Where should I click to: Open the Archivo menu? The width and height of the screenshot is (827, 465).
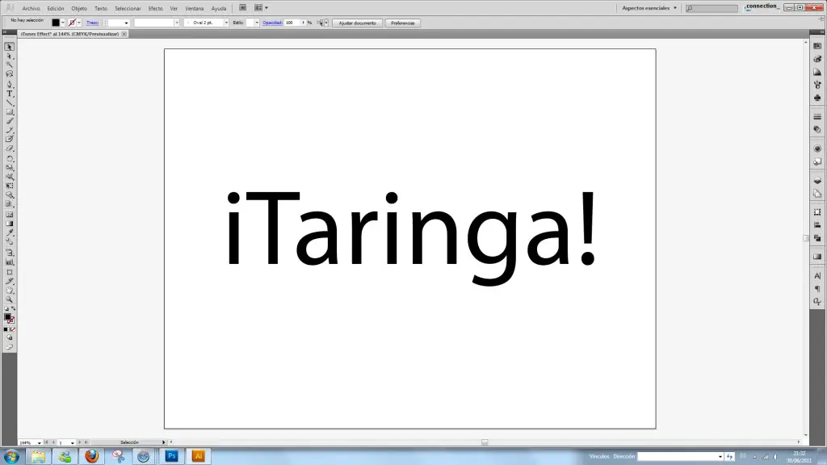(x=31, y=8)
